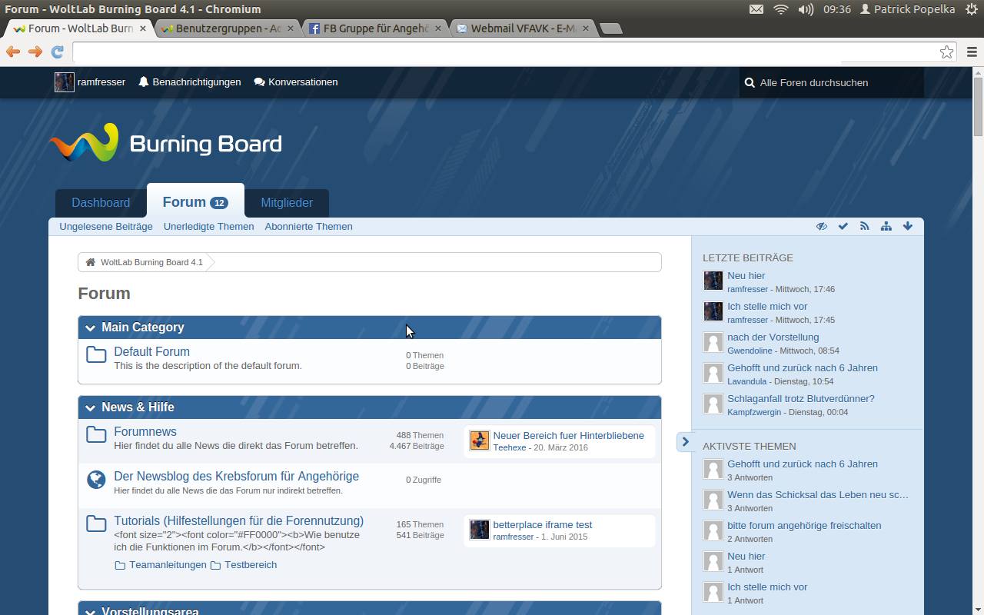Switch to the Dashboard tab
Viewport: 984px width, 615px height.
(x=101, y=203)
